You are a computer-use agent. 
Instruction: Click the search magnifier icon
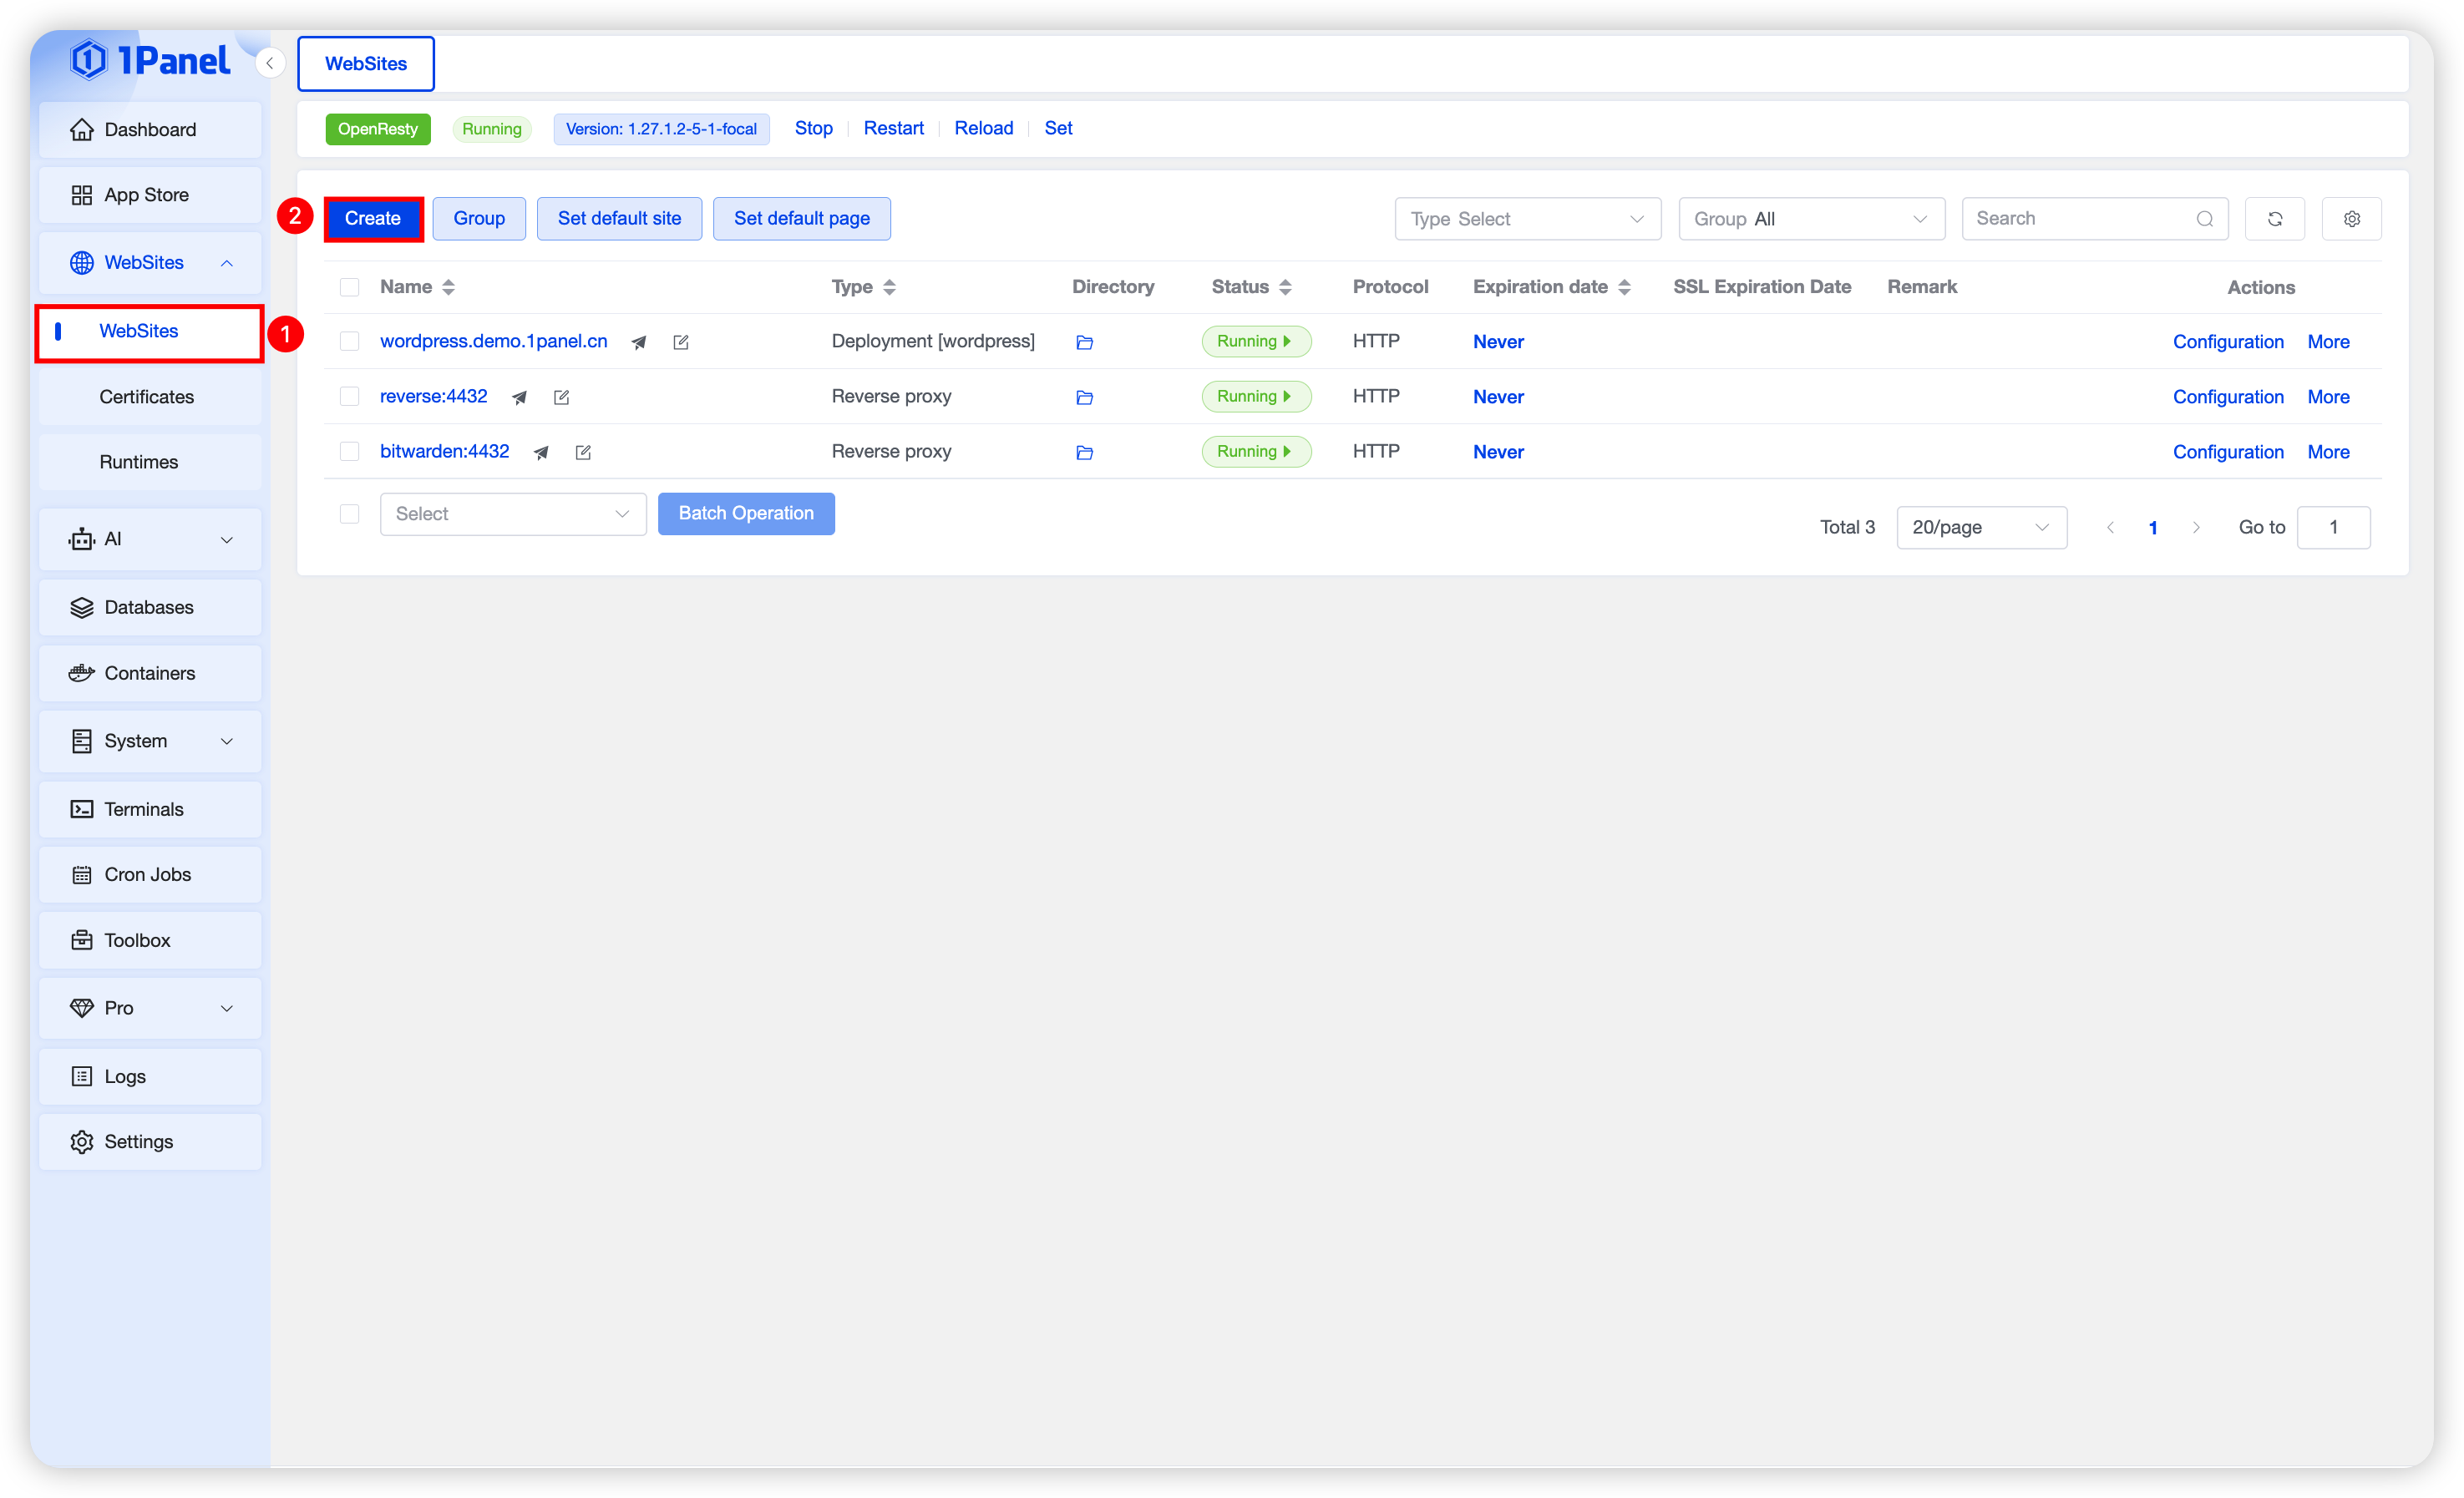(x=2204, y=219)
